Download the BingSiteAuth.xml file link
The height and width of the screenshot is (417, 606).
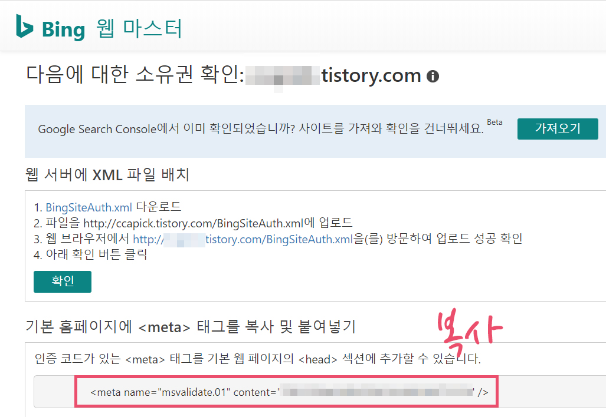tap(89, 207)
